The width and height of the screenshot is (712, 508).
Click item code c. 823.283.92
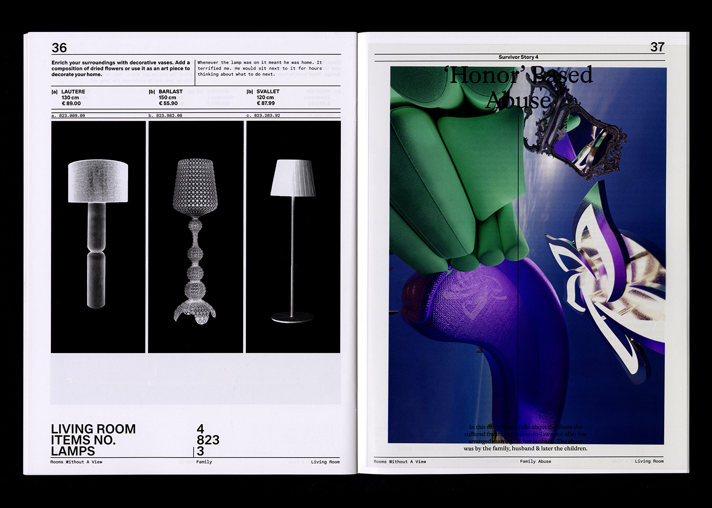(263, 116)
